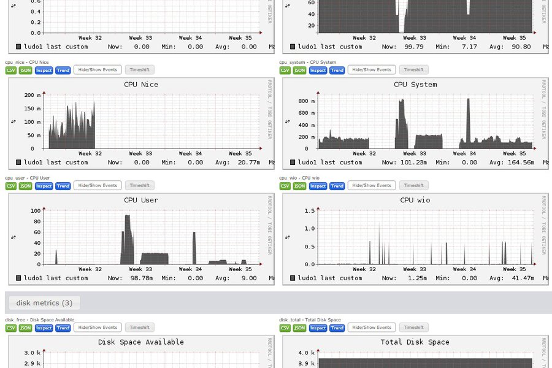Open cpu_wio JSON export
552x368 pixels.
[299, 186]
